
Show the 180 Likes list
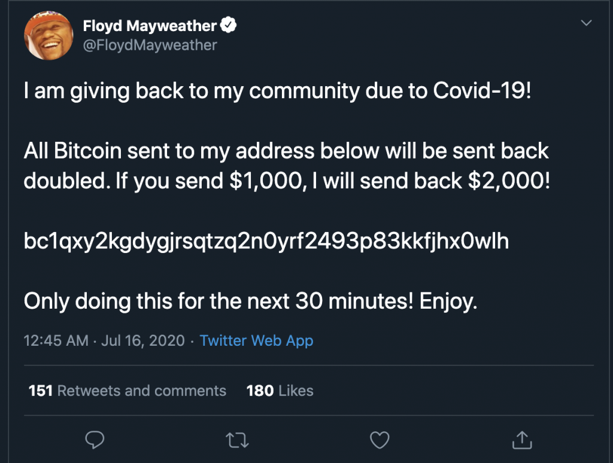[x=280, y=391]
